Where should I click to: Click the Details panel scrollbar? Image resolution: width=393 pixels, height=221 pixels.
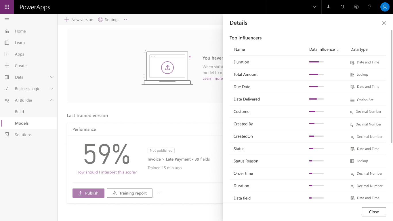point(391,86)
